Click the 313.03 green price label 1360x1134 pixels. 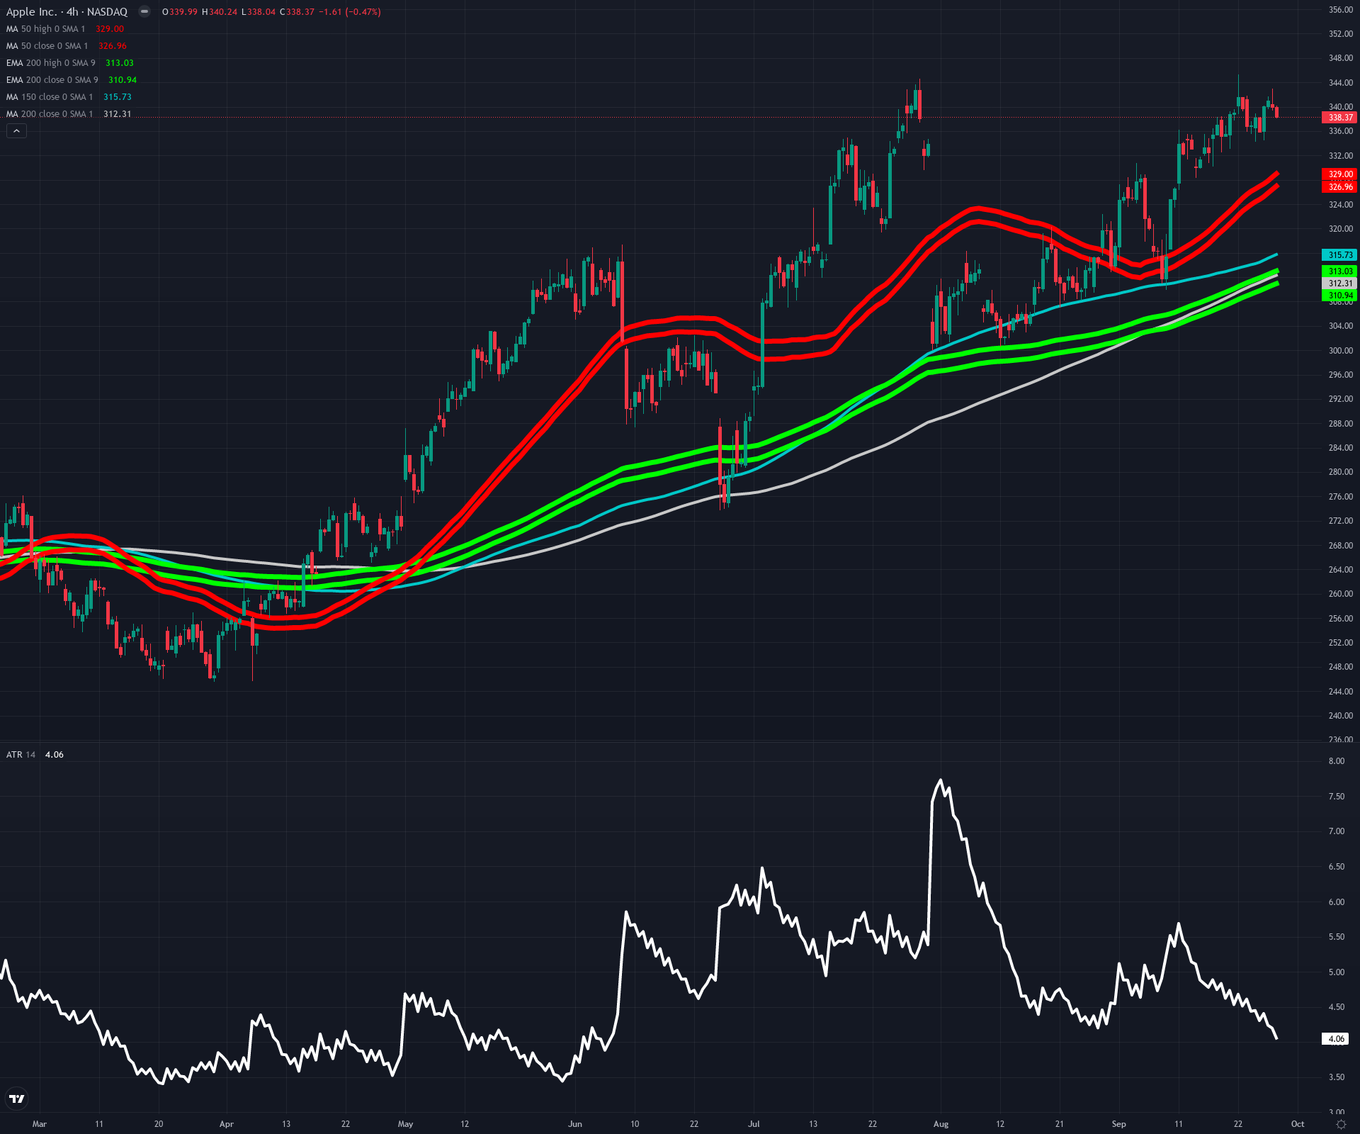click(x=1339, y=271)
